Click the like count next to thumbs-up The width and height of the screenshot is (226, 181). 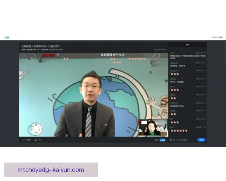click(x=40, y=140)
